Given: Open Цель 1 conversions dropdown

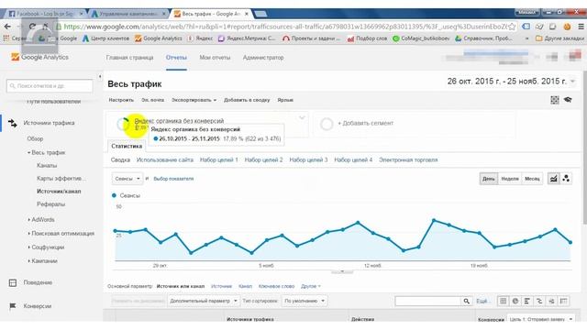Looking at the screenshot, I should pyautogui.click(x=540, y=319).
